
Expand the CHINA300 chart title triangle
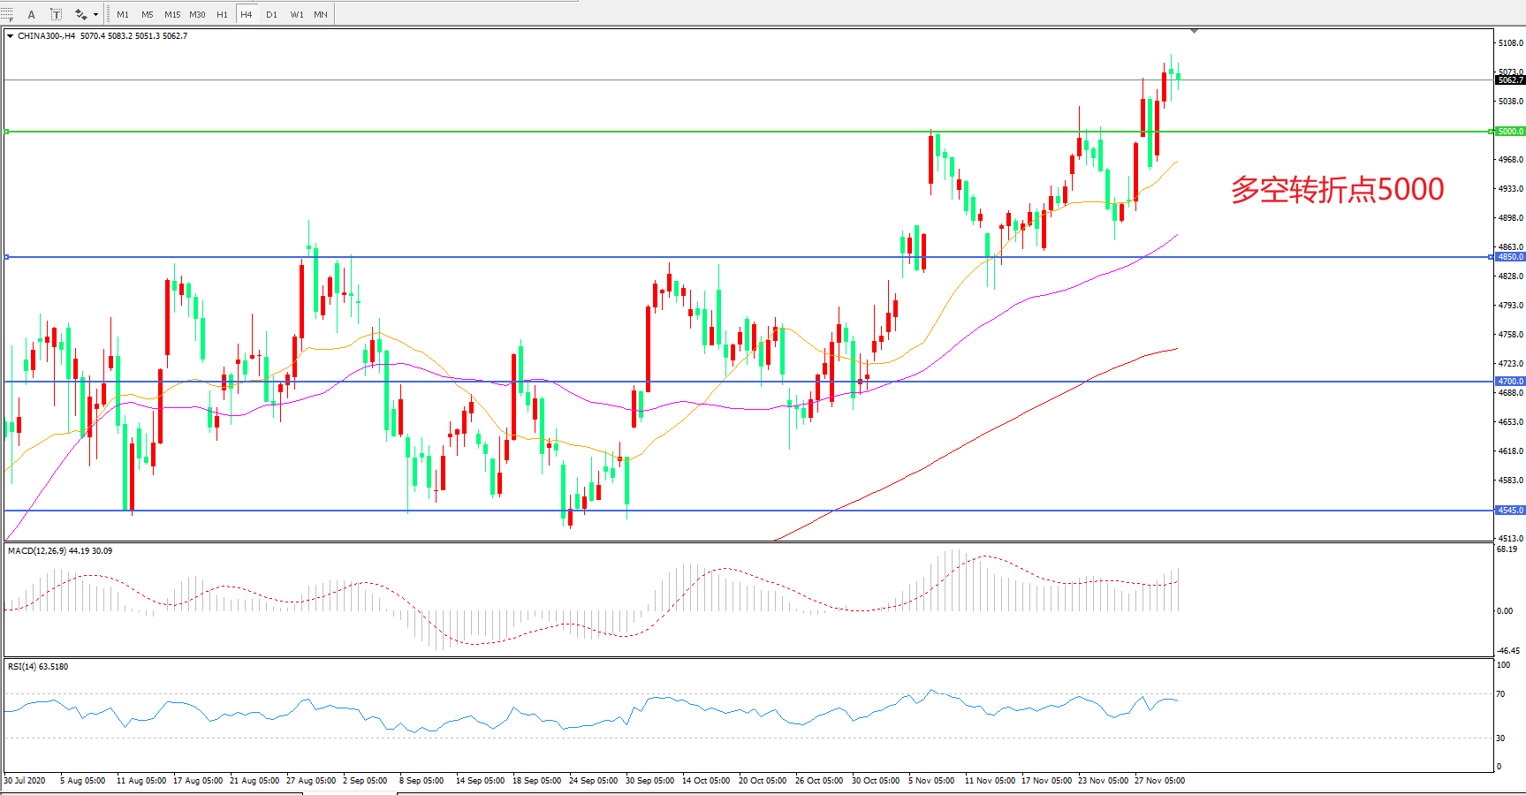tap(11, 36)
